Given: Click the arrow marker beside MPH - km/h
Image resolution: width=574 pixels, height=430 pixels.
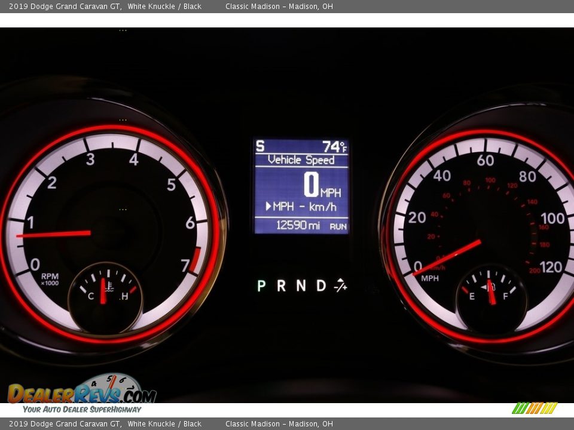Looking at the screenshot, I should [268, 207].
